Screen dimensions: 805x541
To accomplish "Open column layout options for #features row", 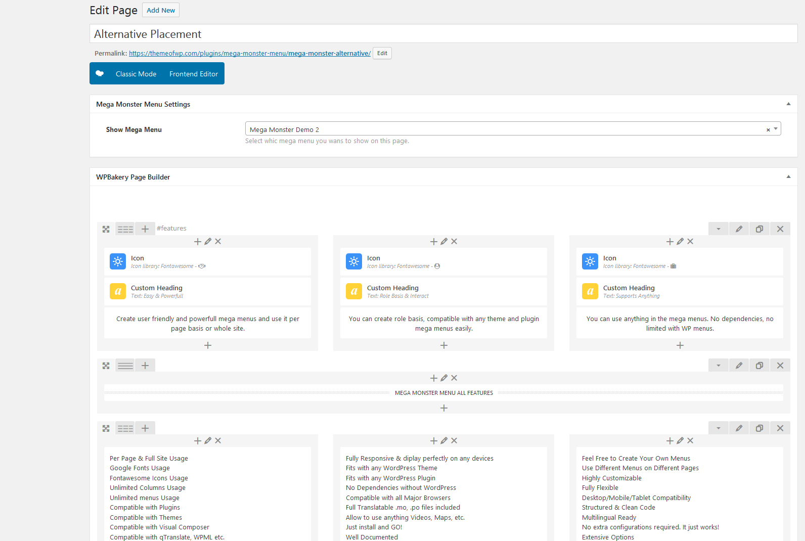I will pos(125,229).
